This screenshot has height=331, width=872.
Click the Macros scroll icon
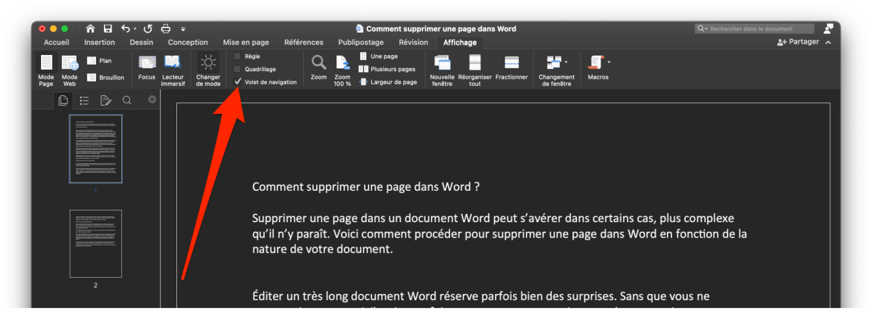[596, 62]
